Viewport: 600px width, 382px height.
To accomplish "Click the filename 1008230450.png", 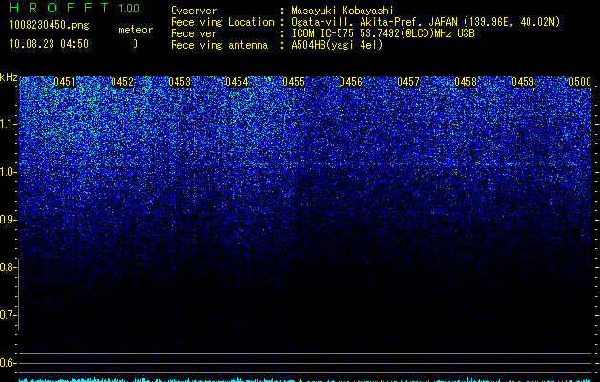I will pyautogui.click(x=50, y=26).
